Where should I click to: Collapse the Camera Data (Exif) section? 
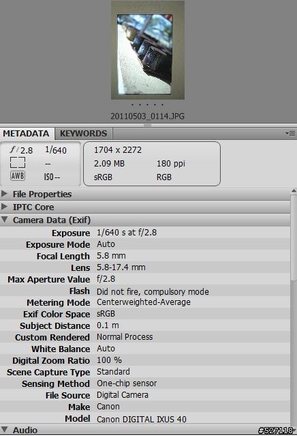tap(5, 220)
